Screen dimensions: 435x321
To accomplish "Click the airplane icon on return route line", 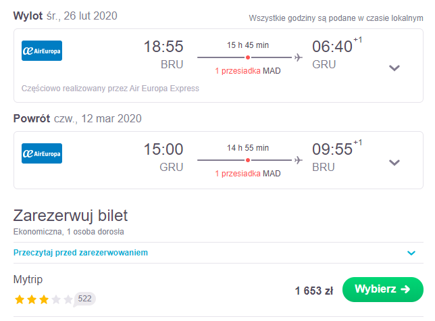I will [x=299, y=160].
